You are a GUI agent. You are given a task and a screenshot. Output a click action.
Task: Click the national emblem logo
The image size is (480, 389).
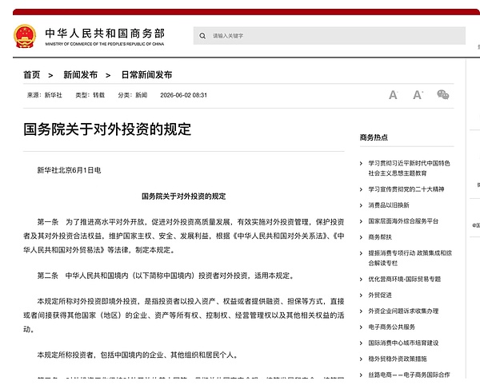pyautogui.click(x=25, y=36)
